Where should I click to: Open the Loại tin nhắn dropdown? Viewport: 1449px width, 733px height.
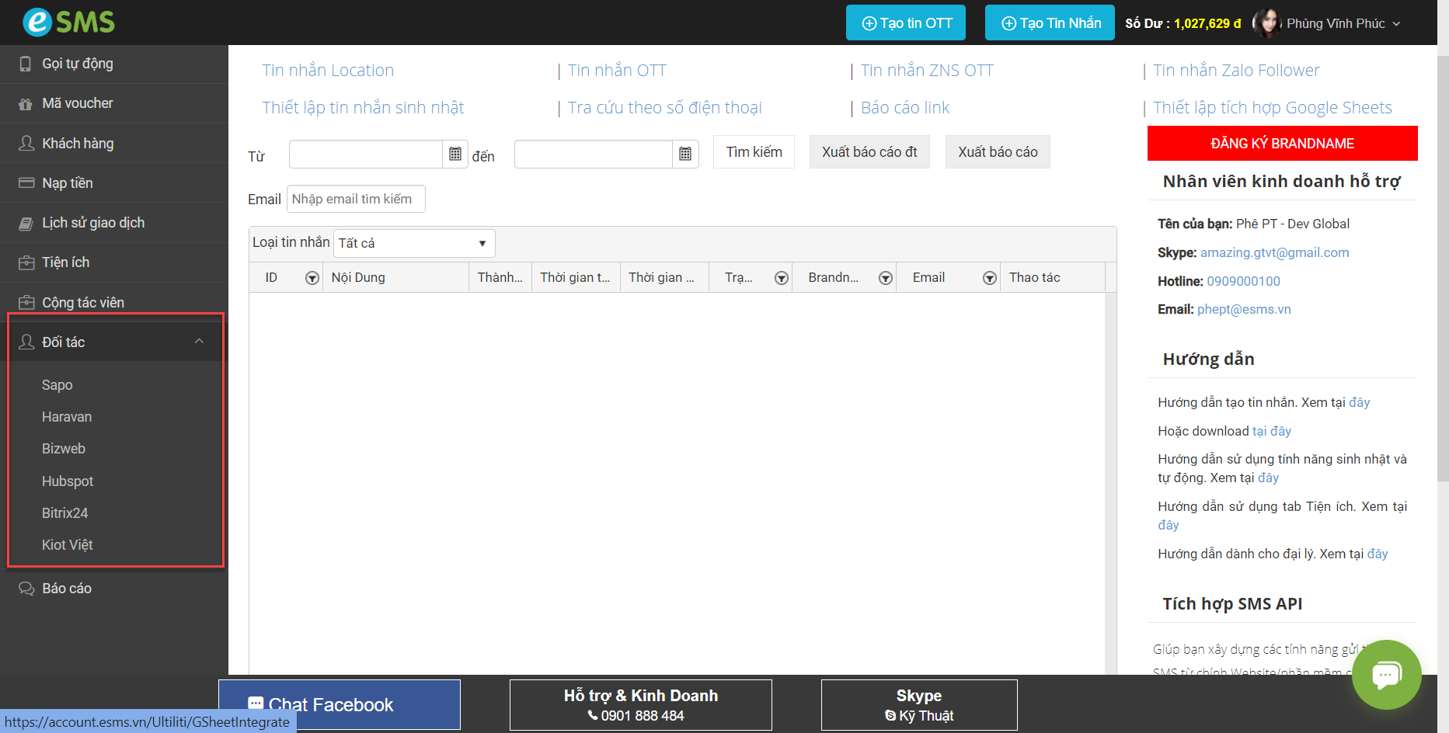(x=413, y=243)
